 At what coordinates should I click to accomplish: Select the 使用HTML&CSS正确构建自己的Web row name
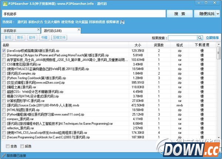point(48,69)
